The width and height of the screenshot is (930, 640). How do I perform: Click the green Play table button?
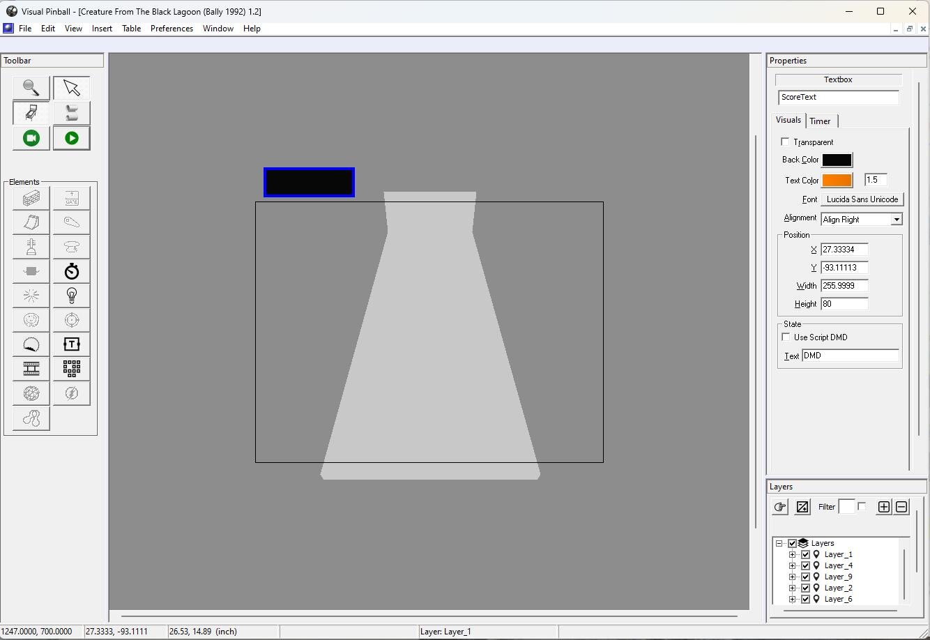coord(71,138)
